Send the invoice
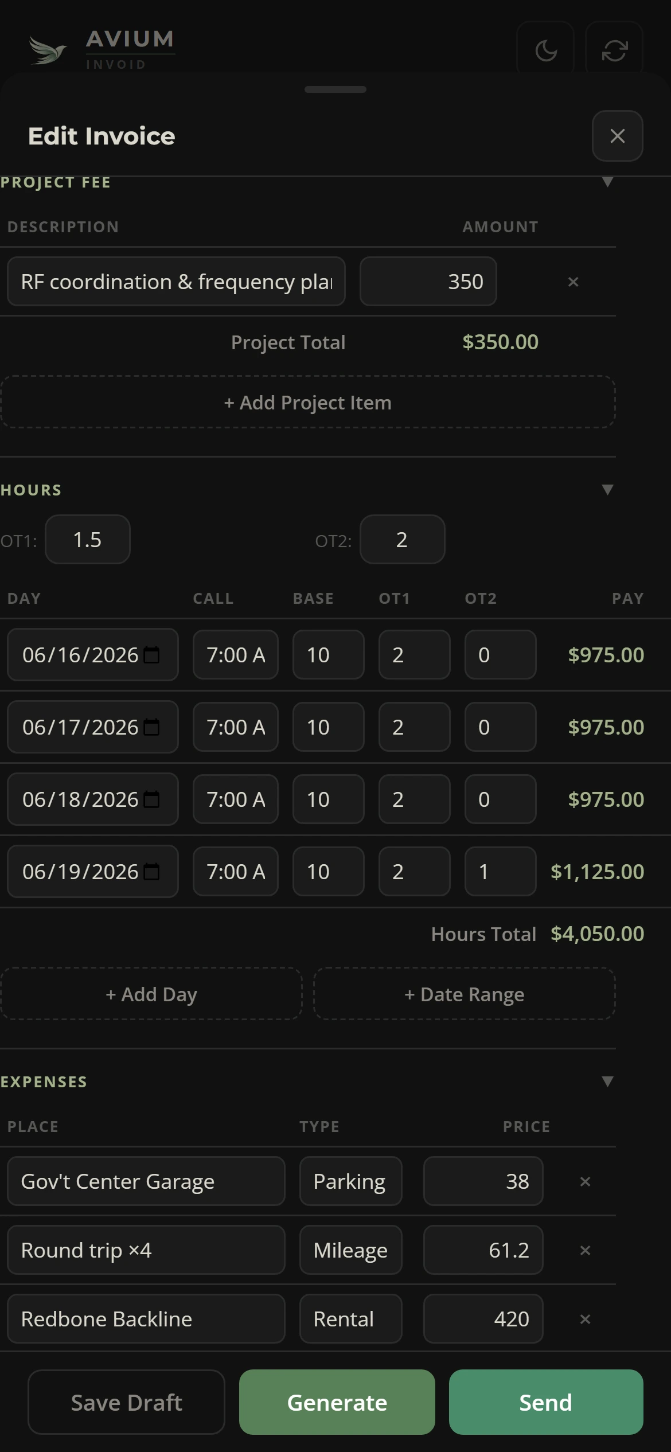 [546, 1402]
